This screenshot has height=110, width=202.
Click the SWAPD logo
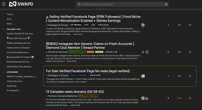tap(21, 4)
